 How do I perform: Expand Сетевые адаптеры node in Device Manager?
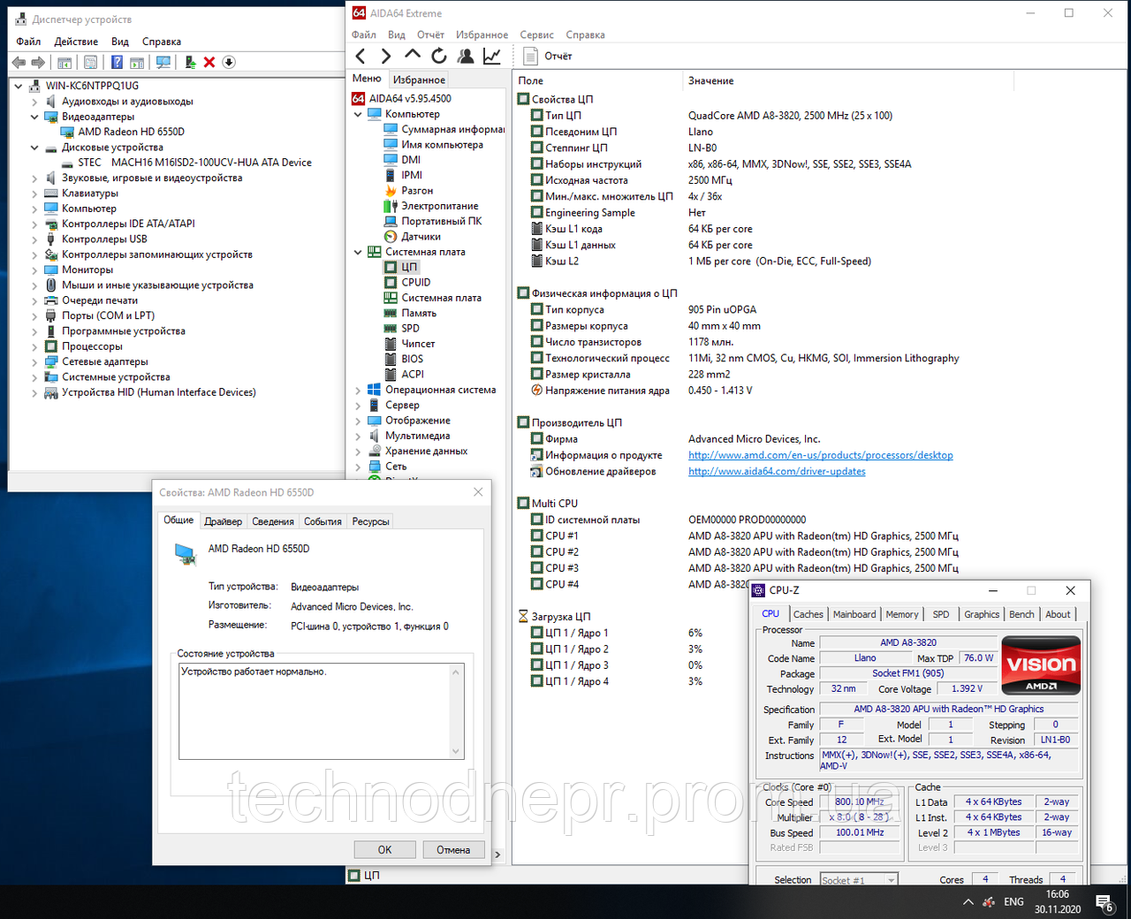pos(34,361)
